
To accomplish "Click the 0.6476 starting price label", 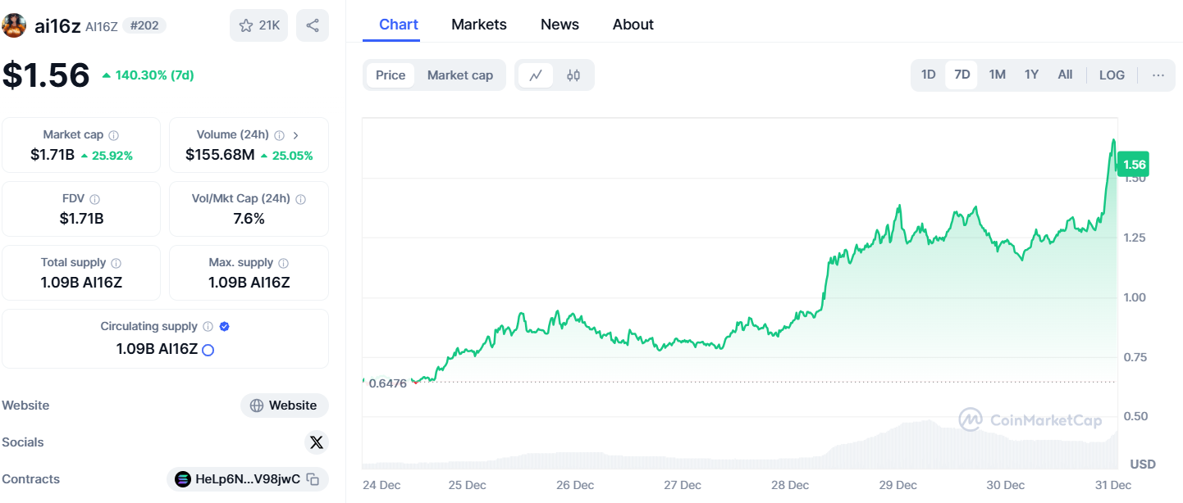I will point(387,383).
